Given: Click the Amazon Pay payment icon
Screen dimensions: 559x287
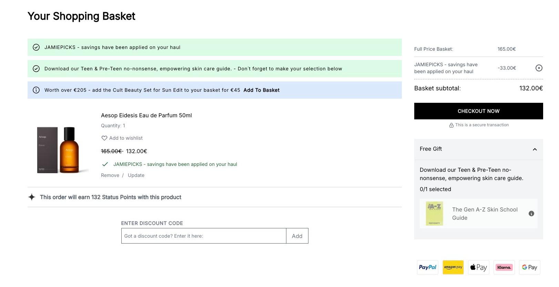Looking at the screenshot, I should 453,267.
